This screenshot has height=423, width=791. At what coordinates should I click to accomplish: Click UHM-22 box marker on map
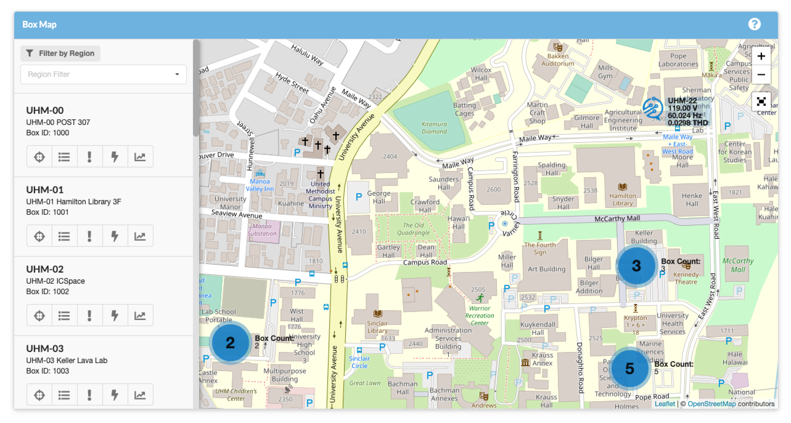(x=652, y=108)
